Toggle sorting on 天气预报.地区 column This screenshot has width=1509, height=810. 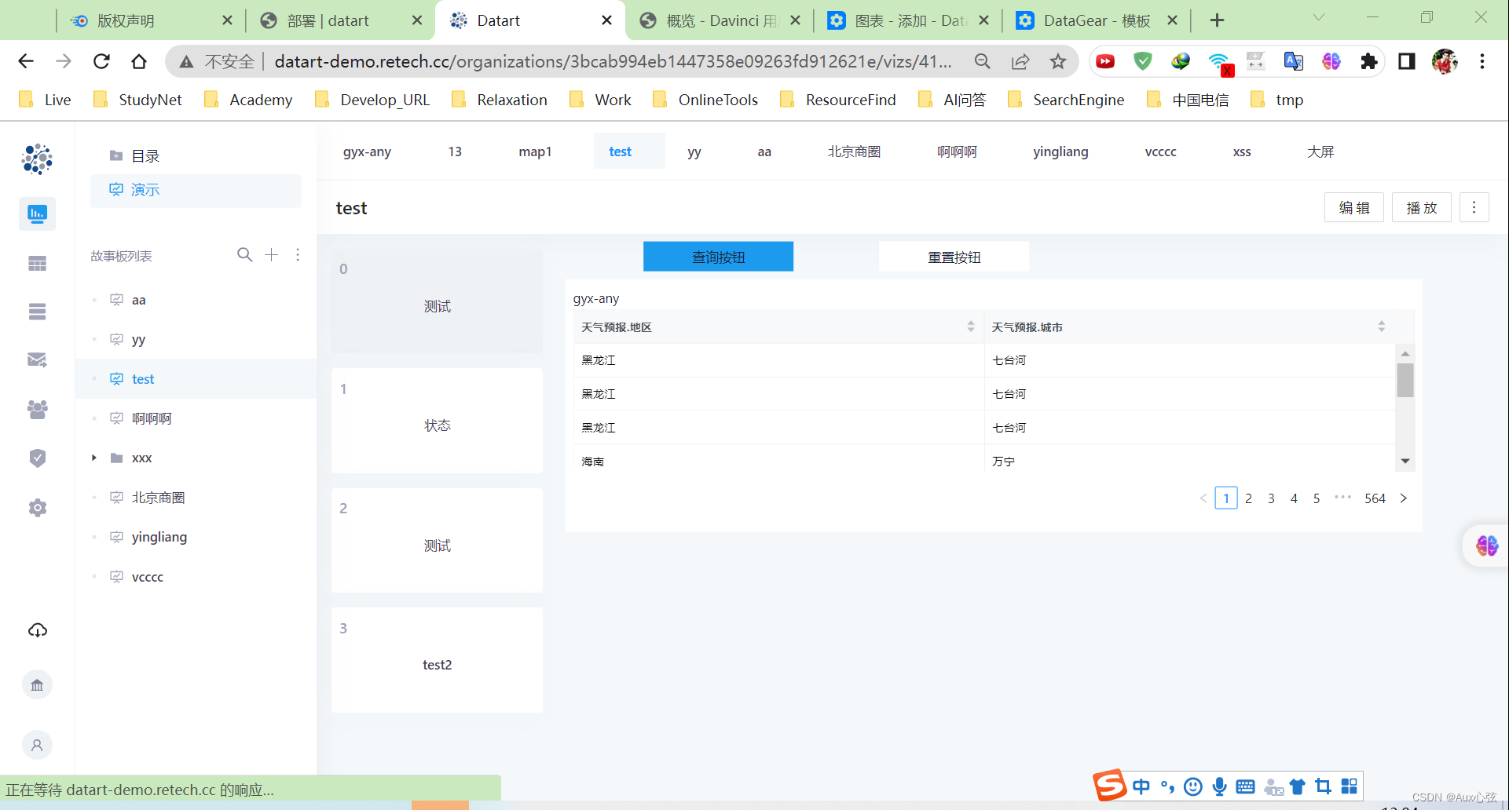pyautogui.click(x=969, y=327)
